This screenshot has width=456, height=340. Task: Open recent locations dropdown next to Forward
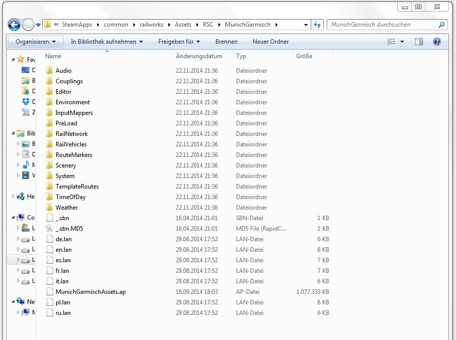pos(38,25)
